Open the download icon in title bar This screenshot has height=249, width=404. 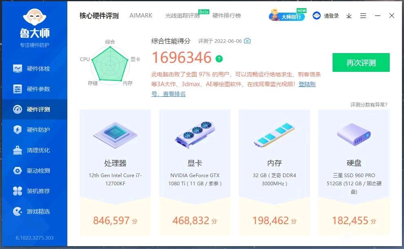[349, 16]
